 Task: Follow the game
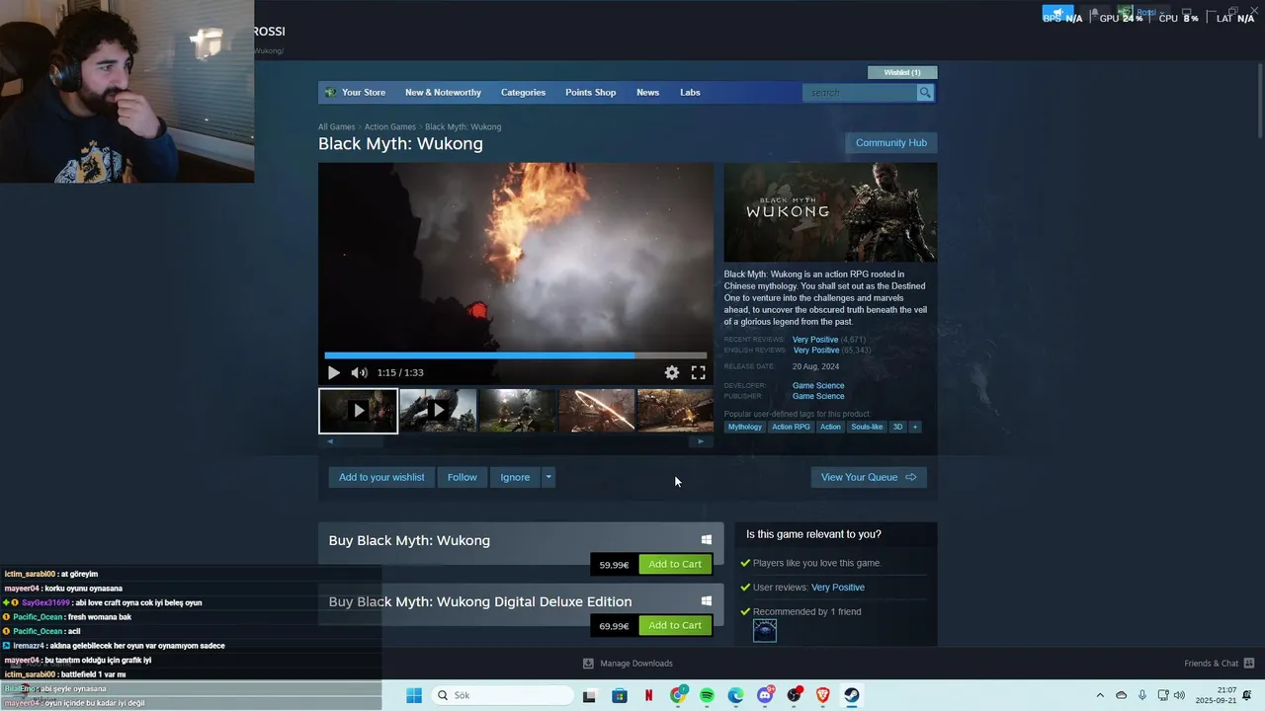(463, 477)
